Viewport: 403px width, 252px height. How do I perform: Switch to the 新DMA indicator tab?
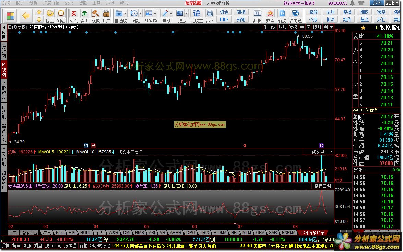coord(220,233)
